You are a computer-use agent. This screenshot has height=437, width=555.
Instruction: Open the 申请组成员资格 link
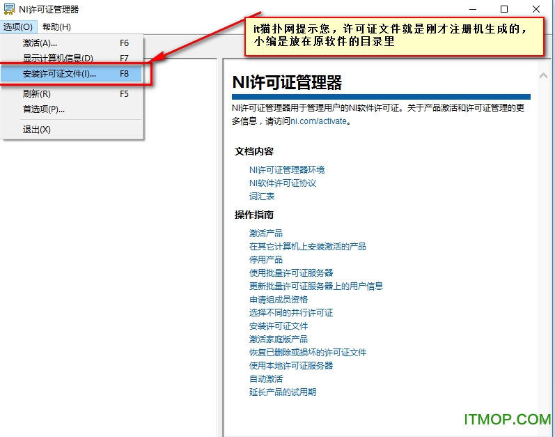click(x=279, y=300)
